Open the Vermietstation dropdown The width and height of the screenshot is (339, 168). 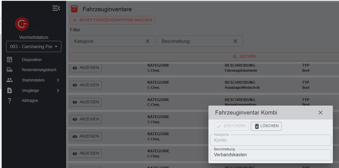(34, 46)
